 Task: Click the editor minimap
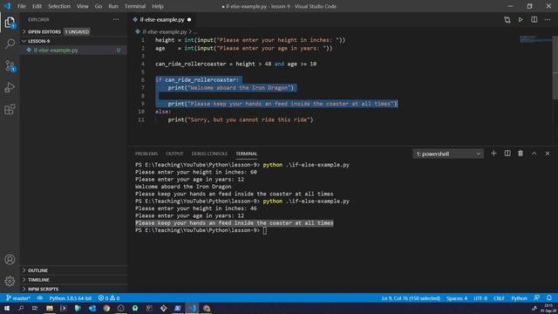[x=535, y=38]
